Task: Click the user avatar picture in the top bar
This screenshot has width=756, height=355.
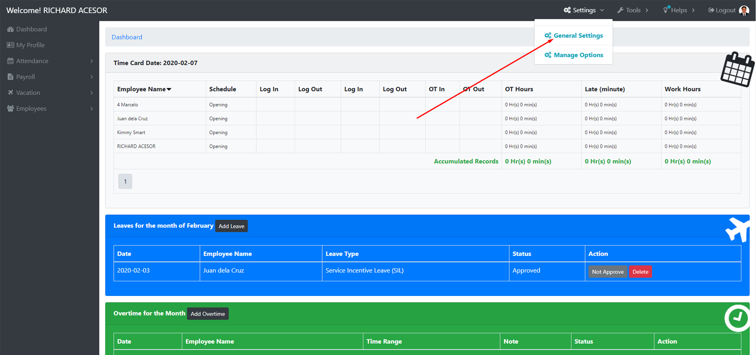Action: click(x=744, y=10)
